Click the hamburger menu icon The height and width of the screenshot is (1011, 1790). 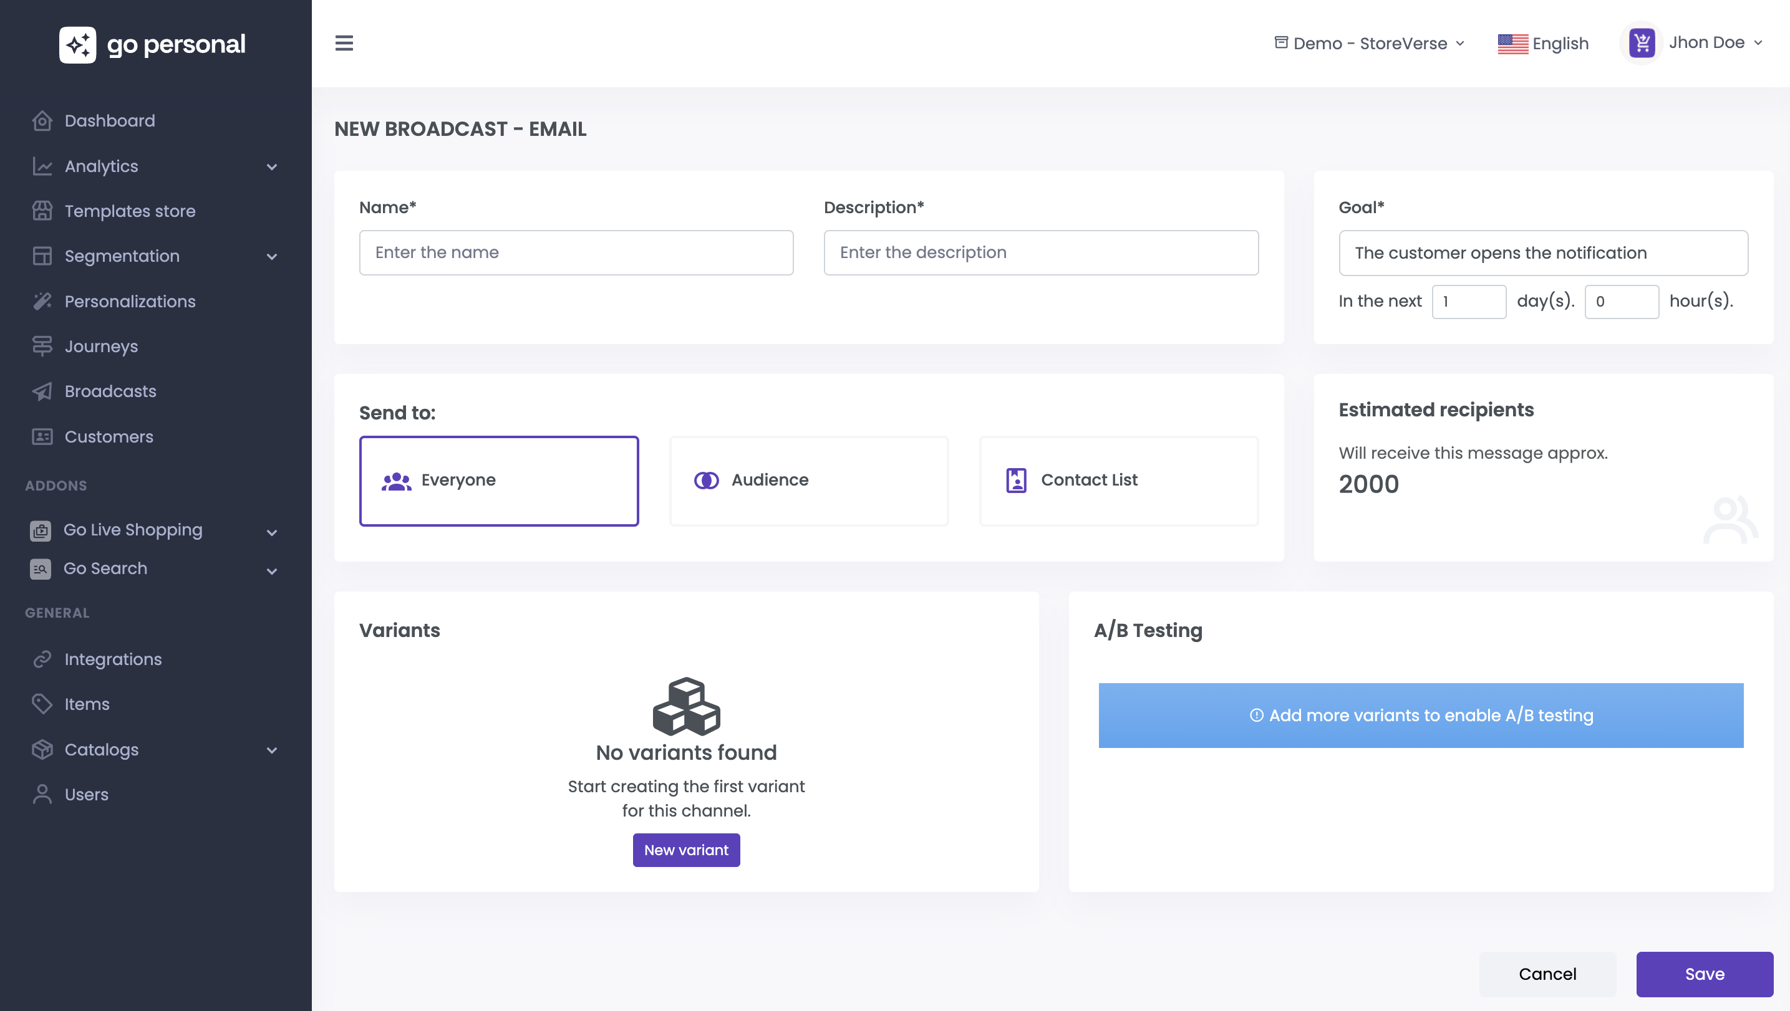(x=344, y=43)
